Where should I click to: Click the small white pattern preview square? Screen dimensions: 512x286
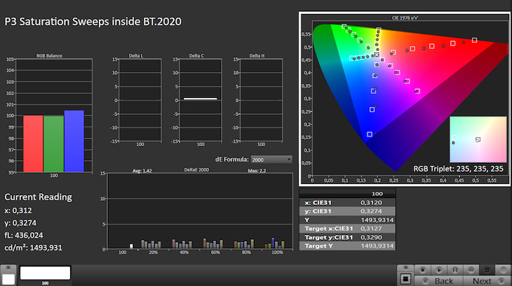(x=8, y=279)
